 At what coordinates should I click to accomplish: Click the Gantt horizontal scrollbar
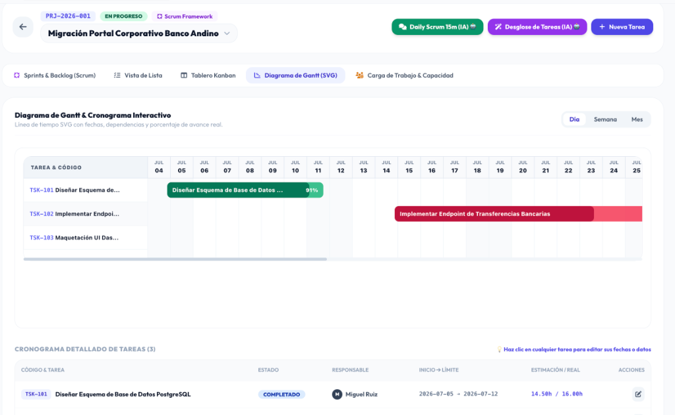pyautogui.click(x=175, y=260)
